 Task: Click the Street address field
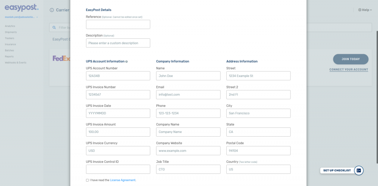click(x=258, y=76)
